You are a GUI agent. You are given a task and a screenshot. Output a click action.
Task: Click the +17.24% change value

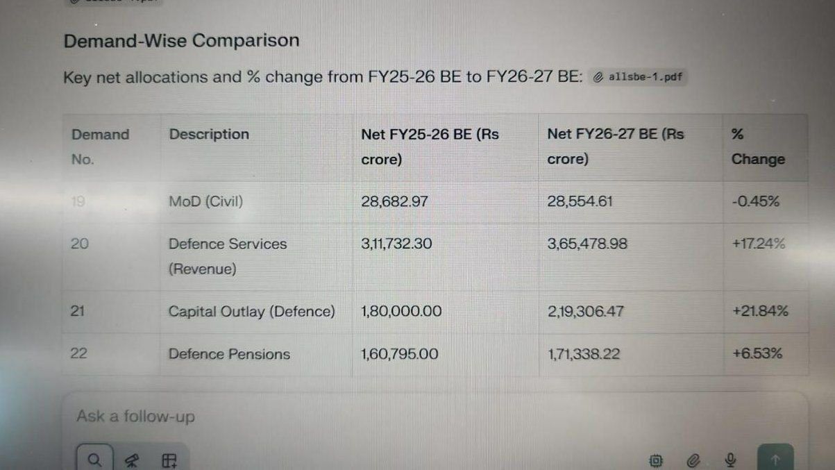[758, 244]
